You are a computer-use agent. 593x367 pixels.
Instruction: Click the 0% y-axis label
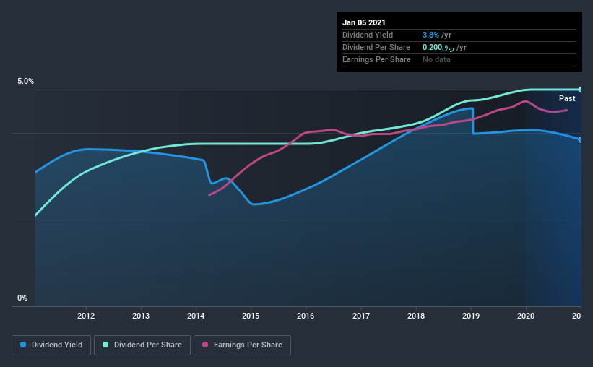pyautogui.click(x=22, y=298)
